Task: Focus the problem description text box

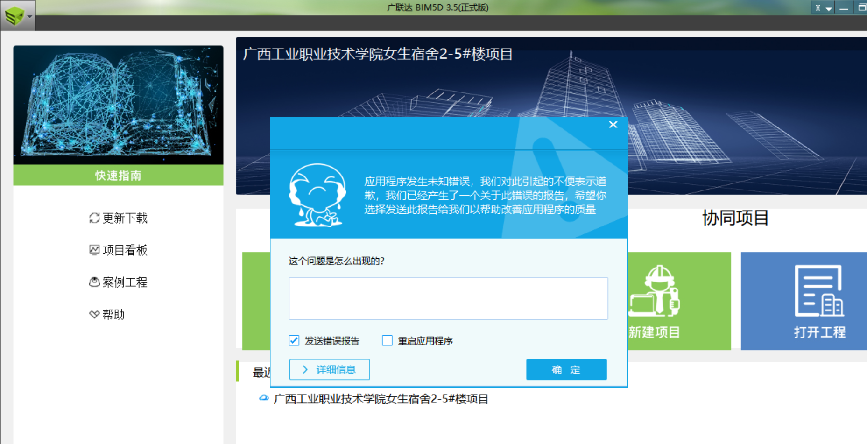Action: point(448,298)
